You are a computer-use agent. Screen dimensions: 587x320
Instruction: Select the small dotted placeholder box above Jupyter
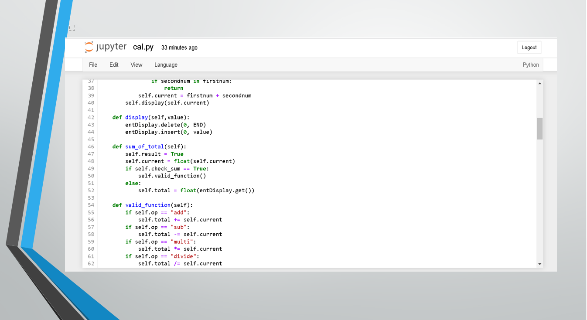click(72, 28)
